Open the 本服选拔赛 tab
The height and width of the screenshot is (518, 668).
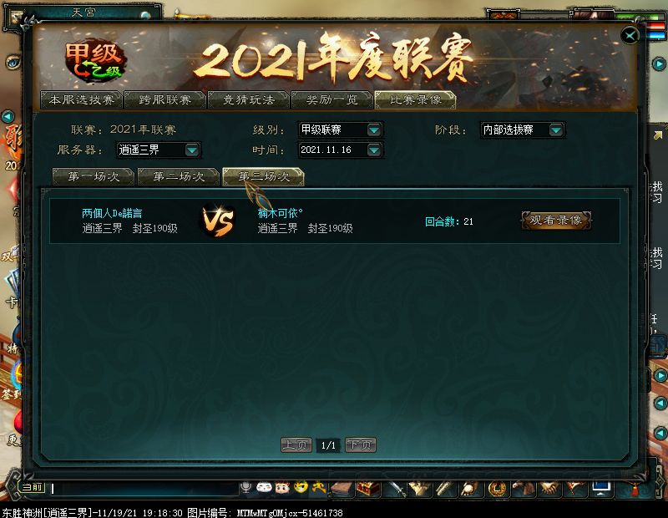click(81, 99)
